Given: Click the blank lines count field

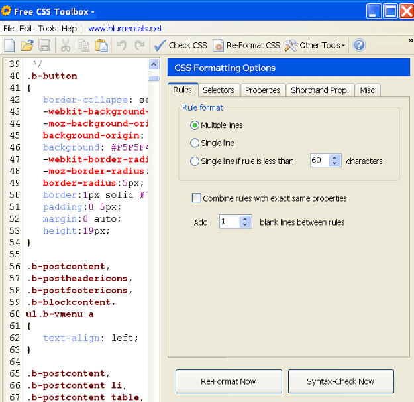Looking at the screenshot, I should tap(229, 222).
